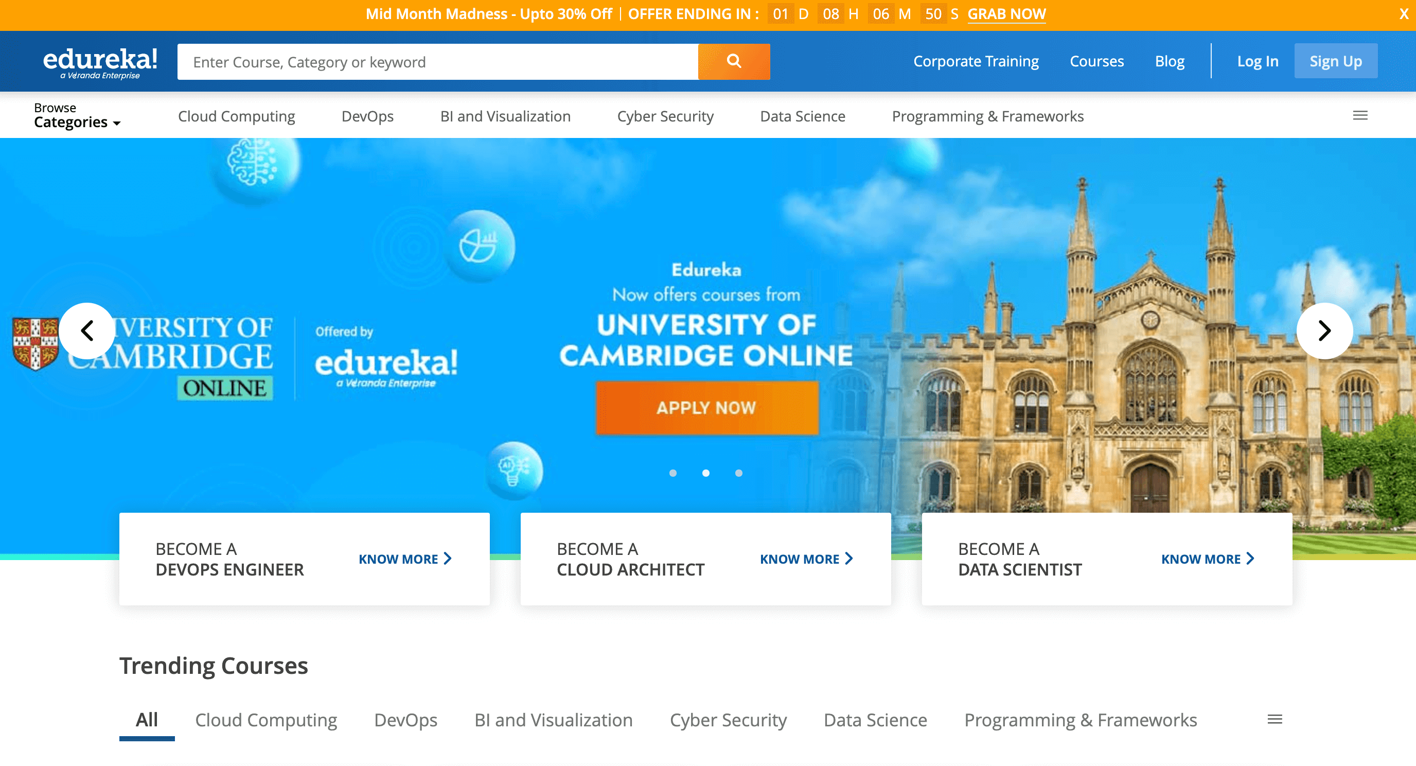1416x766 pixels.
Task: Click the 'UNIVERSITY OF CAMBRIDGE ONLINE' banner heading
Action: point(706,340)
